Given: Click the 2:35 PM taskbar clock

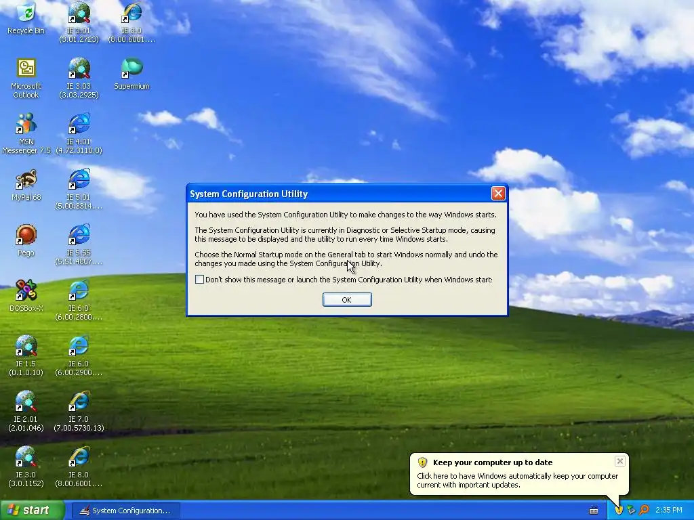Looking at the screenshot, I should (668, 511).
